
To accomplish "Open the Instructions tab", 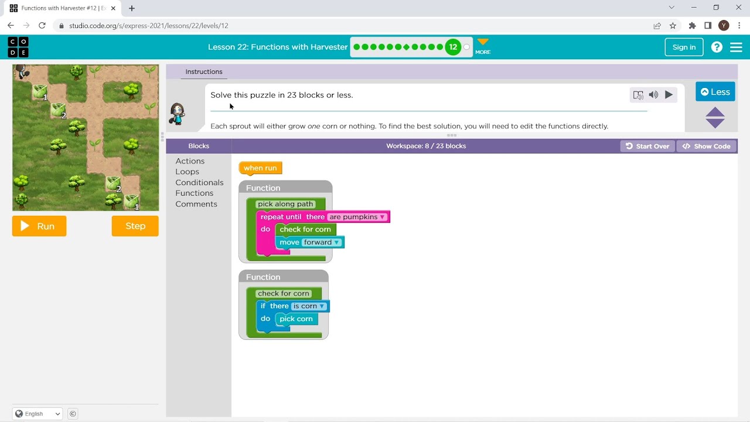I will (x=204, y=72).
